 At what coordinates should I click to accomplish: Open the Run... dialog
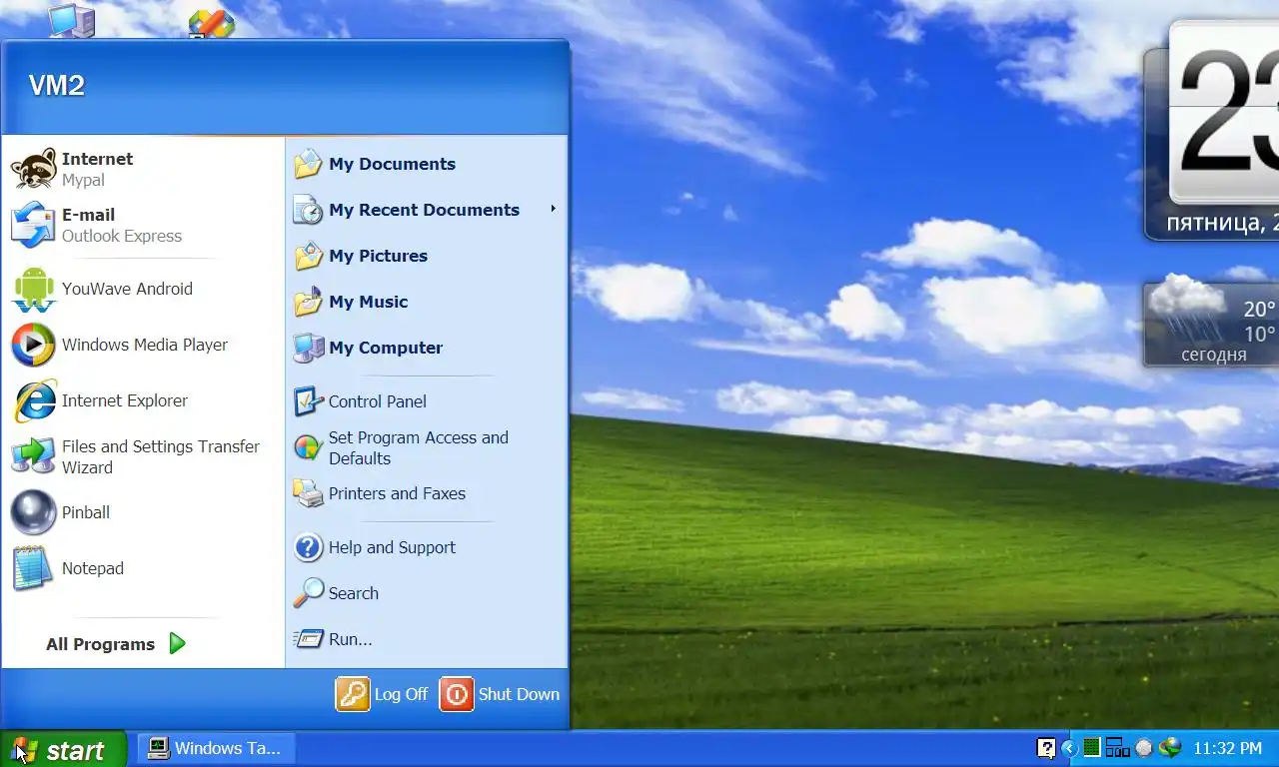(427, 639)
